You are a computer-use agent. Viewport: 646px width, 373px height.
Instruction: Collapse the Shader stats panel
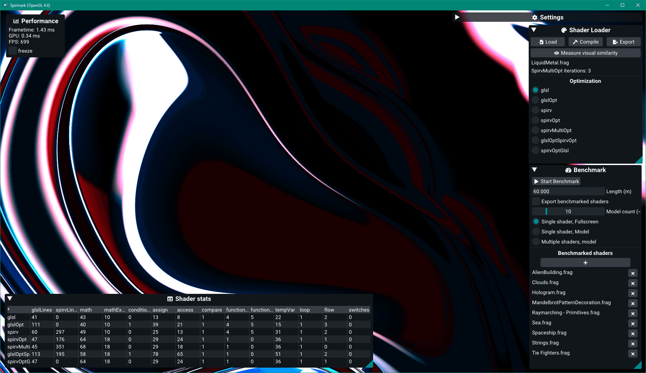click(x=10, y=299)
